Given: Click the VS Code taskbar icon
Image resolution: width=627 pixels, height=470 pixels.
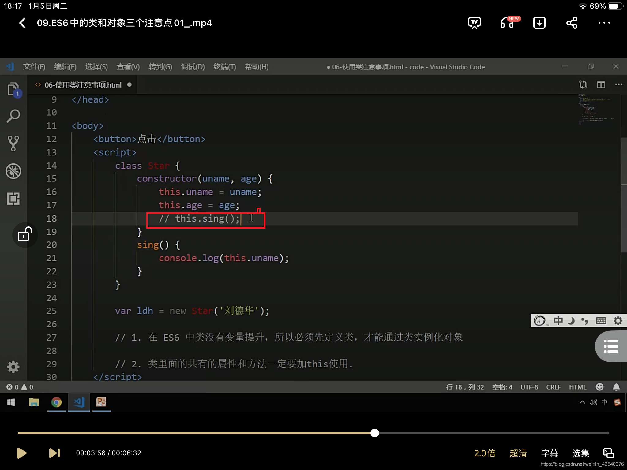Looking at the screenshot, I should [79, 402].
